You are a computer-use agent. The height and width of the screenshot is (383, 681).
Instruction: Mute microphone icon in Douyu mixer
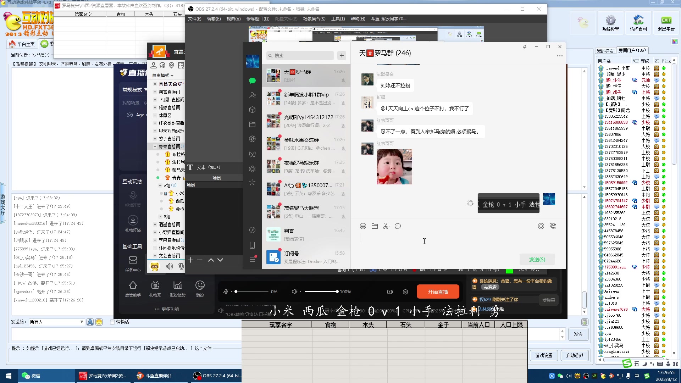click(226, 292)
